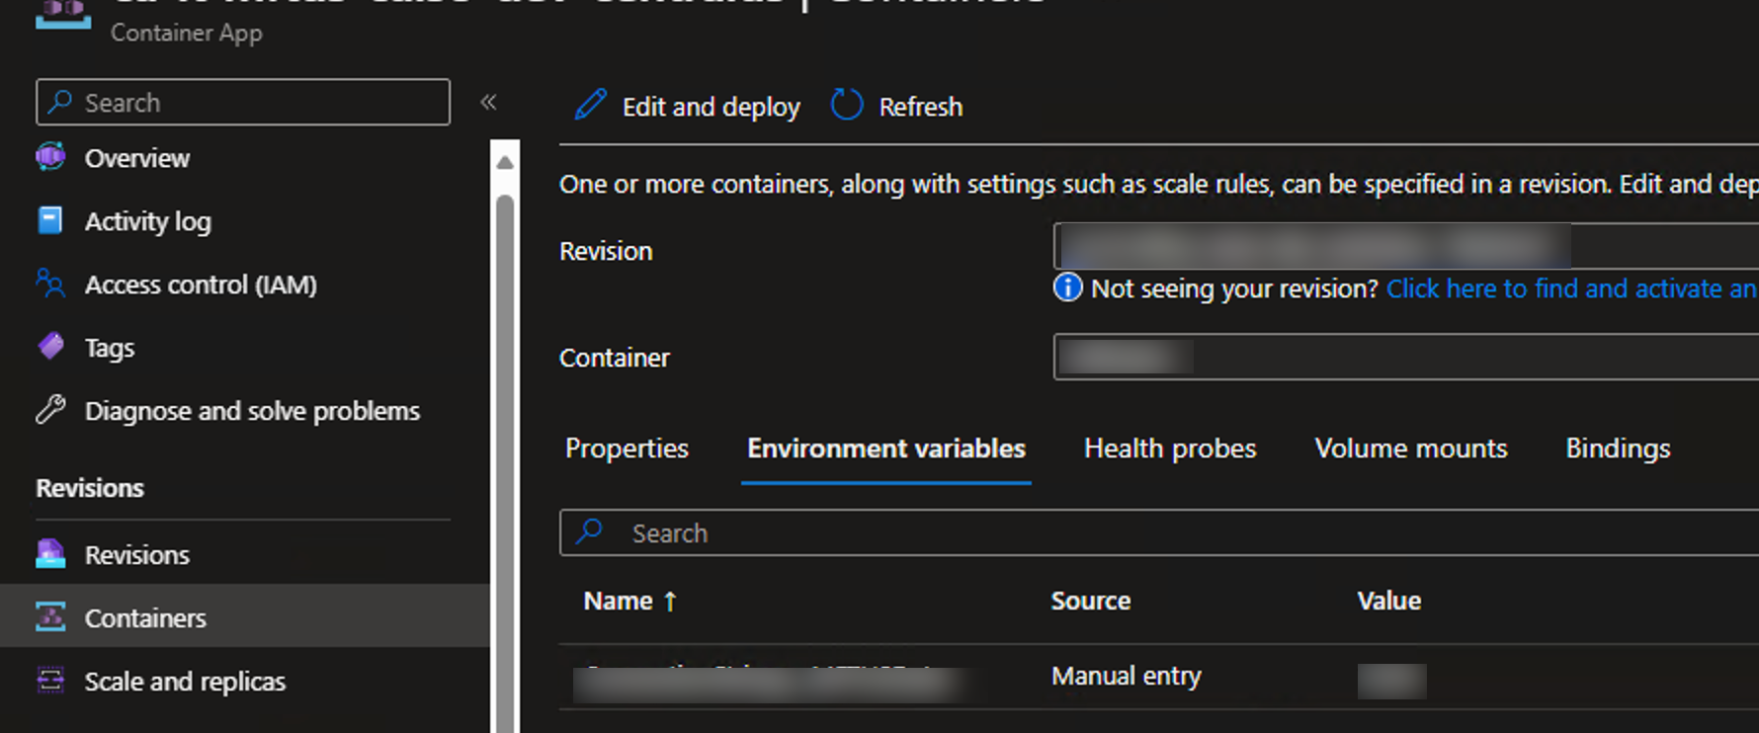Click the Container field label
The width and height of the screenshot is (1759, 733).
point(615,358)
